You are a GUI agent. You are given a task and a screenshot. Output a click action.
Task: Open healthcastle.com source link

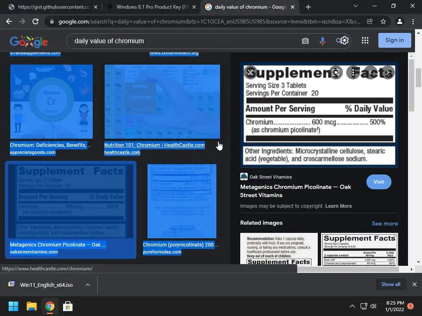click(x=122, y=153)
